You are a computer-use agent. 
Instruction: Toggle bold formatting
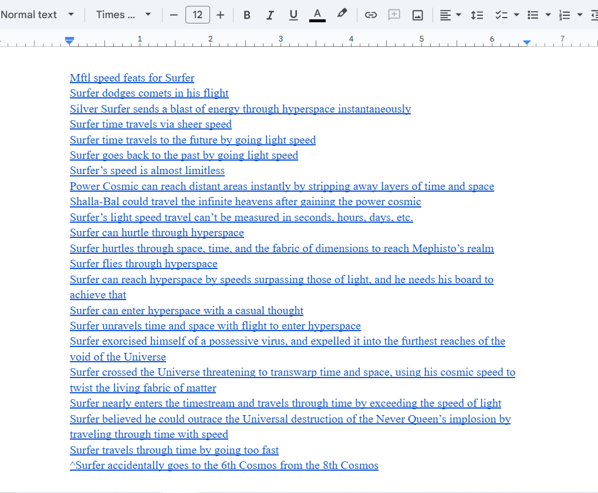(246, 15)
